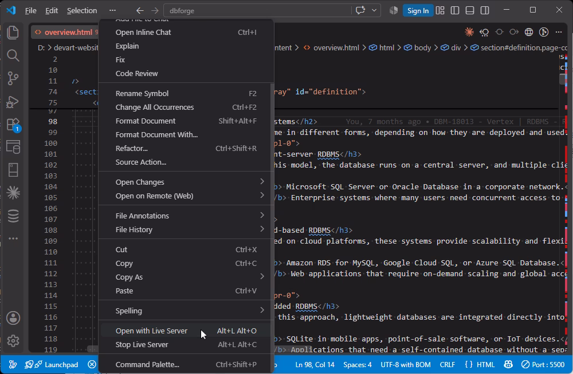This screenshot has height=374, width=573.
Task: Choose Explain in context menu
Action: (186, 46)
